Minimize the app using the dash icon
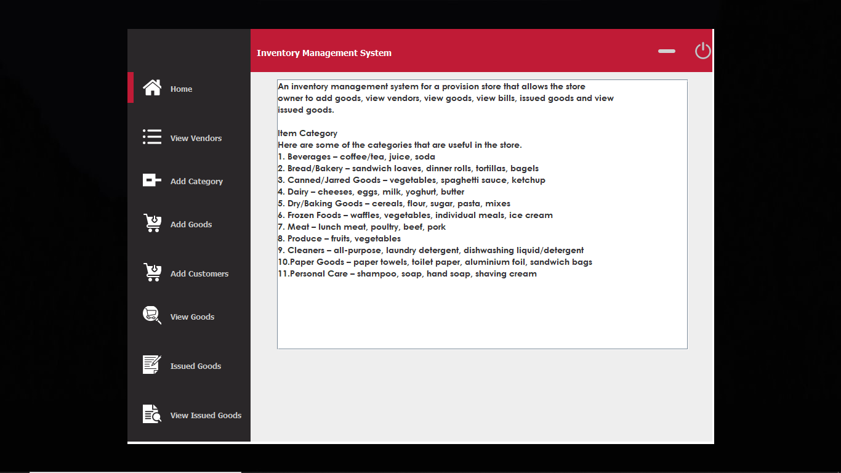 coord(667,51)
